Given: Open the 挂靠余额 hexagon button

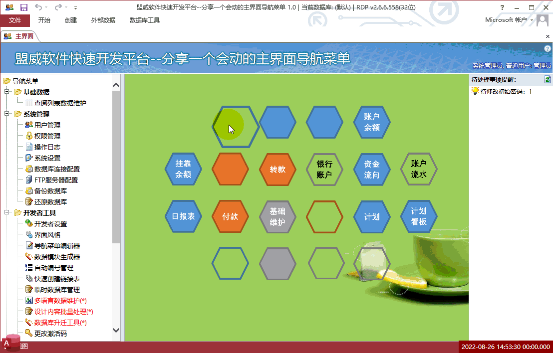Looking at the screenshot, I should tap(183, 169).
